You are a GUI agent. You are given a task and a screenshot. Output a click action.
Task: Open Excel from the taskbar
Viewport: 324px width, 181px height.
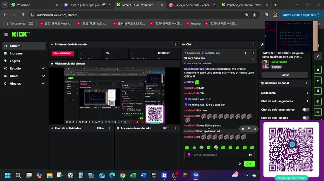tap(133, 175)
